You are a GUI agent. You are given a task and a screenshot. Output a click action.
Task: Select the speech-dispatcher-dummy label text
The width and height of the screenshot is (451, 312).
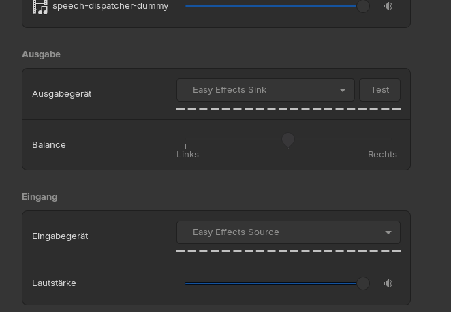tap(110, 6)
